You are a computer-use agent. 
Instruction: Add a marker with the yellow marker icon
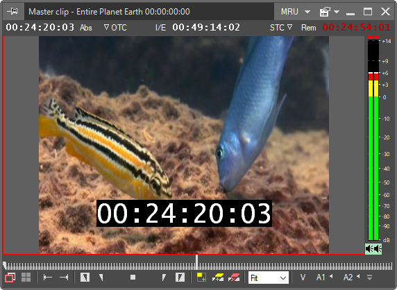click(x=218, y=278)
